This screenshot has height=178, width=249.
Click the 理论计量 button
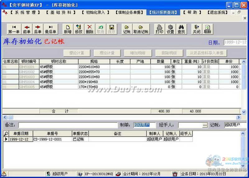pos(107,53)
